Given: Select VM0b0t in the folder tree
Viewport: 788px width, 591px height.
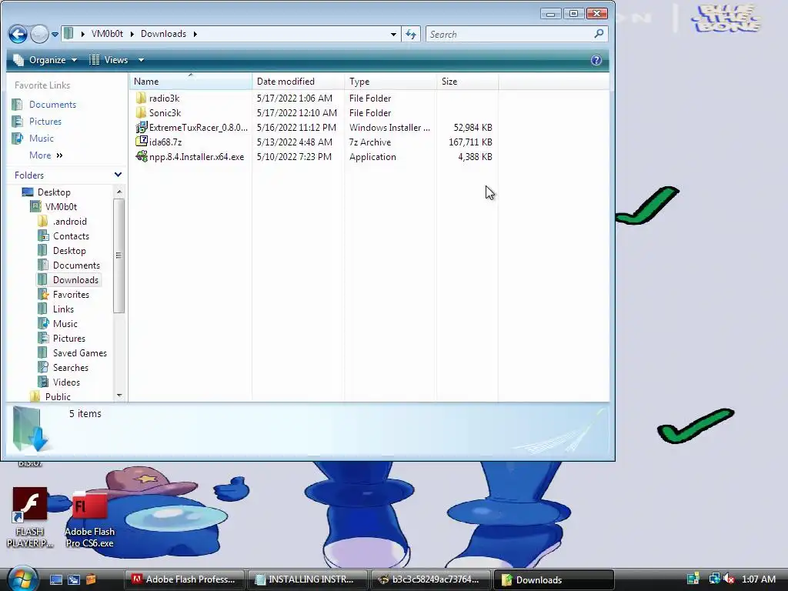Looking at the screenshot, I should click(x=61, y=206).
